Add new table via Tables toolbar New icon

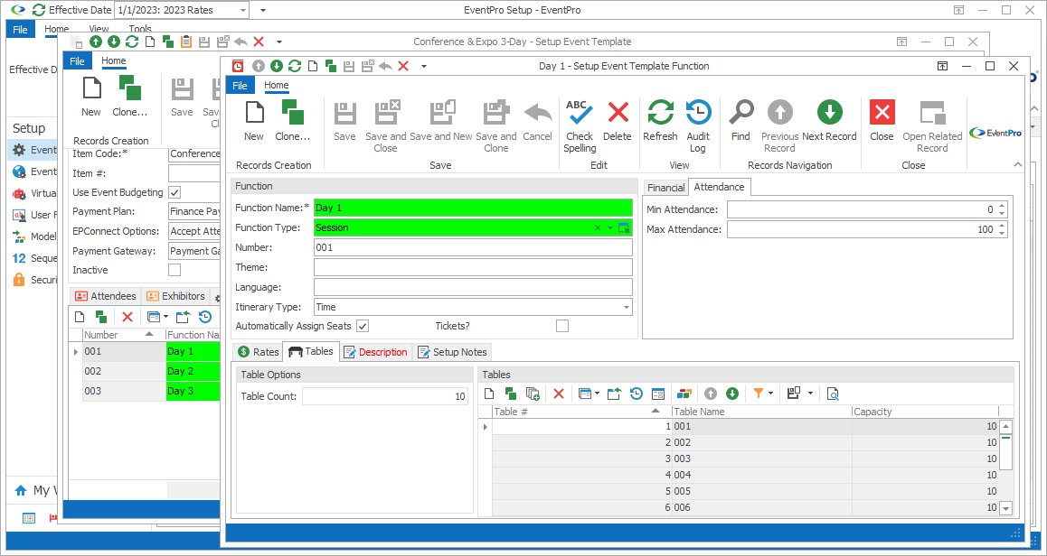pyautogui.click(x=489, y=394)
